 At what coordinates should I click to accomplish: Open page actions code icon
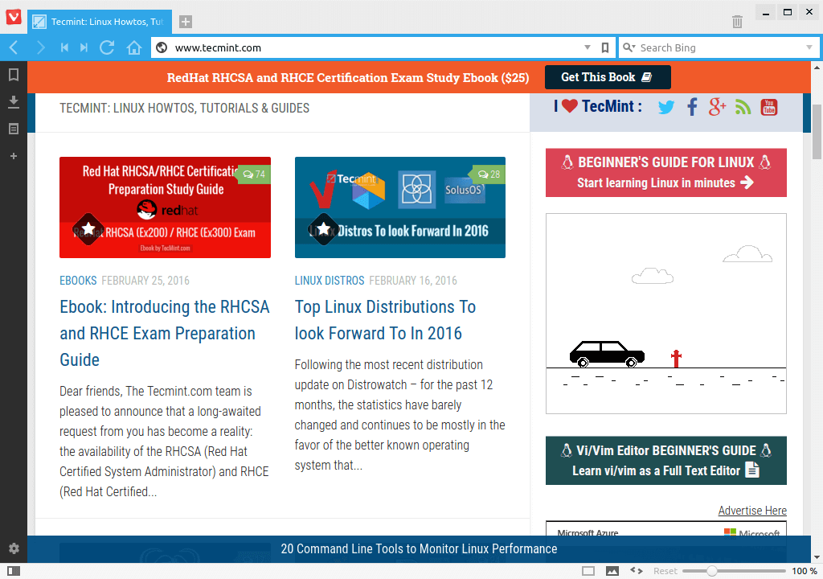[x=637, y=571]
